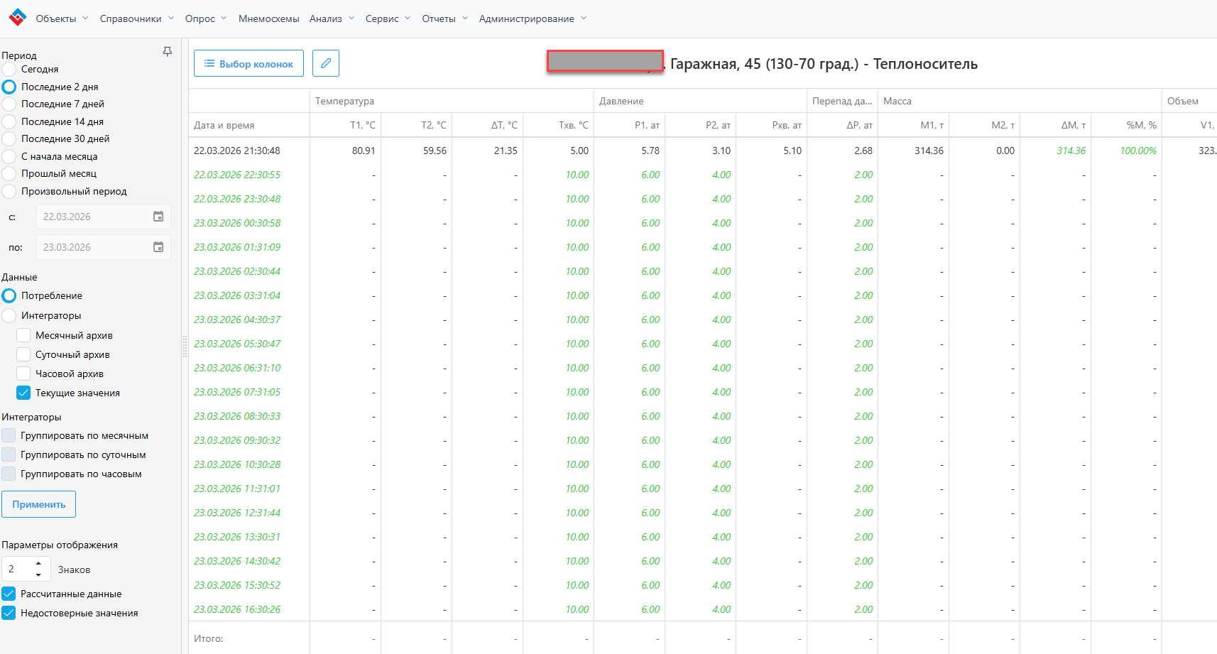
Task: Expand the 'Объекты' menu
Action: tap(62, 18)
